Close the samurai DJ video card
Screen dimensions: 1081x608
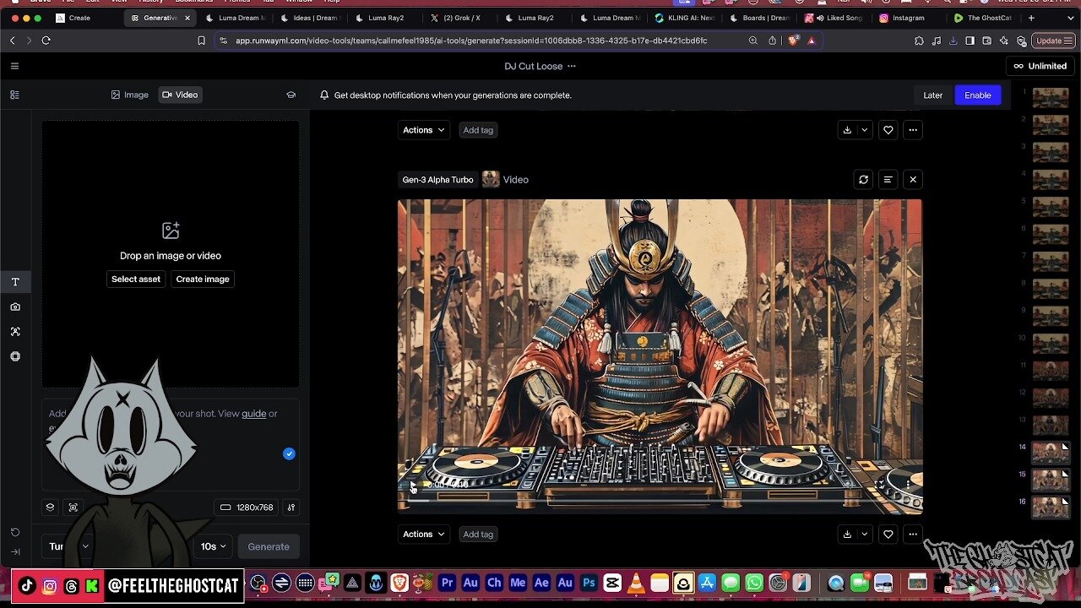pos(913,179)
